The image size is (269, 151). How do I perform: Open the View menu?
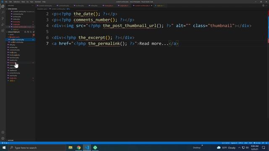23,2
